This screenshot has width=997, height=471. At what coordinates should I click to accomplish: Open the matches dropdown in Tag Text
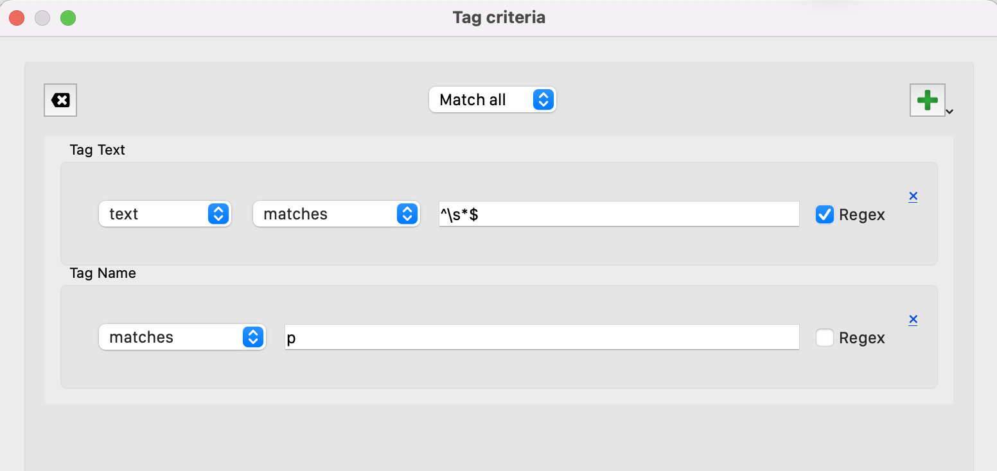pyautogui.click(x=336, y=214)
